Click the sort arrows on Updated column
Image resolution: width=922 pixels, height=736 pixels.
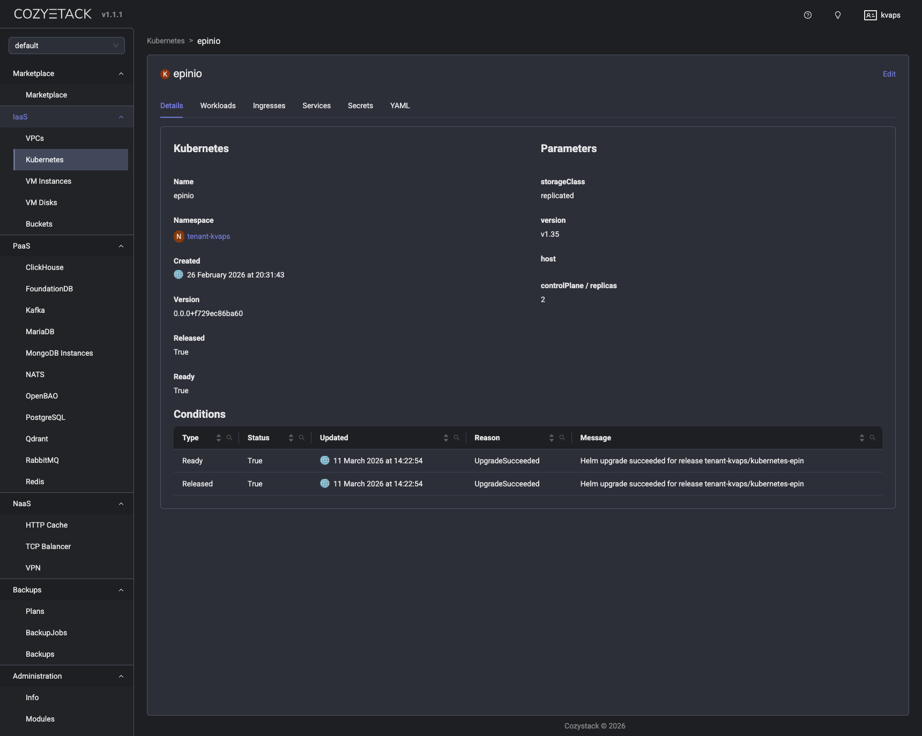[445, 438]
